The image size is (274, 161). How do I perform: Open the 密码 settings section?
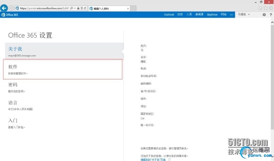[x=64, y=87]
